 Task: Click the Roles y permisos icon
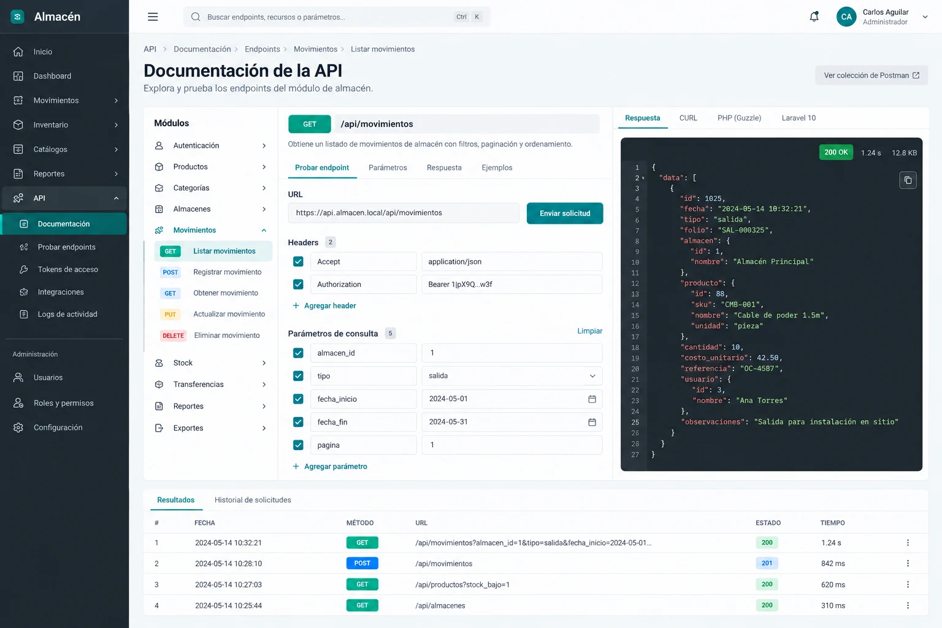pos(18,403)
